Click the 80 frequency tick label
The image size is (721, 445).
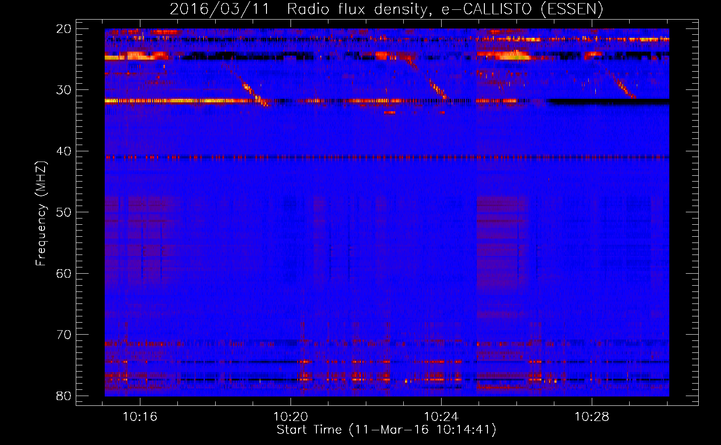click(x=64, y=396)
